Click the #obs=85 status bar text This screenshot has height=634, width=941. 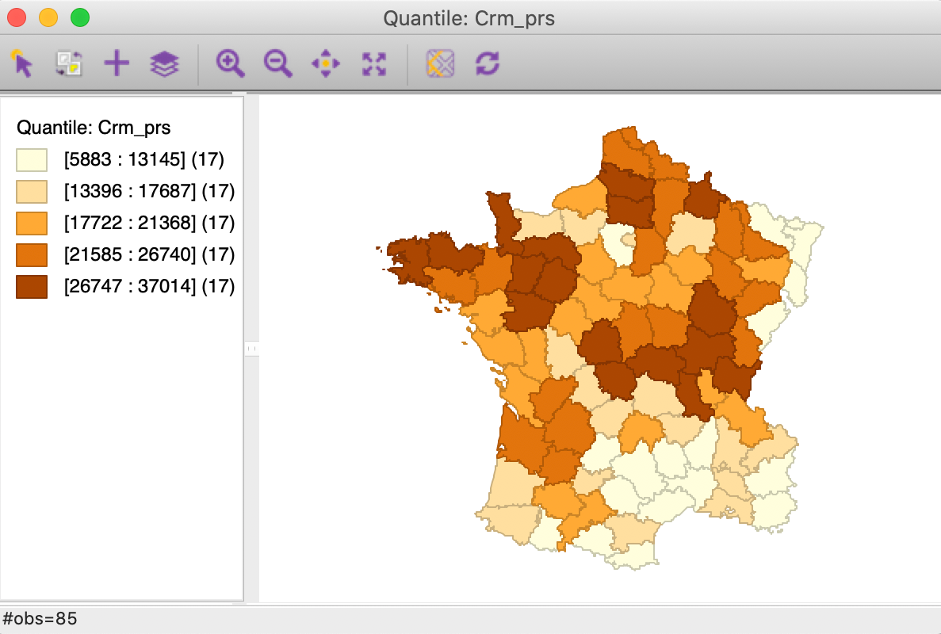point(40,619)
